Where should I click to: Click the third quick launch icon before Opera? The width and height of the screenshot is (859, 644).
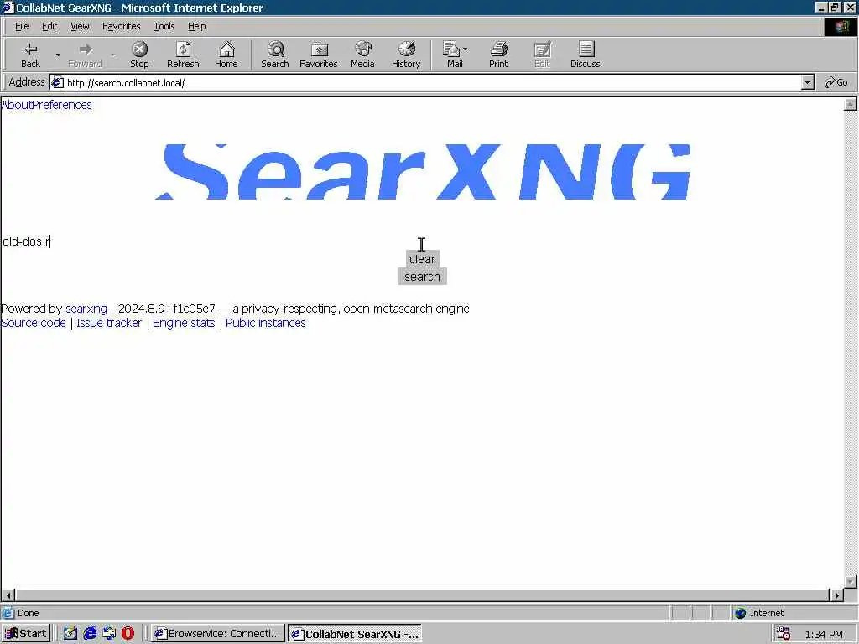tap(109, 634)
